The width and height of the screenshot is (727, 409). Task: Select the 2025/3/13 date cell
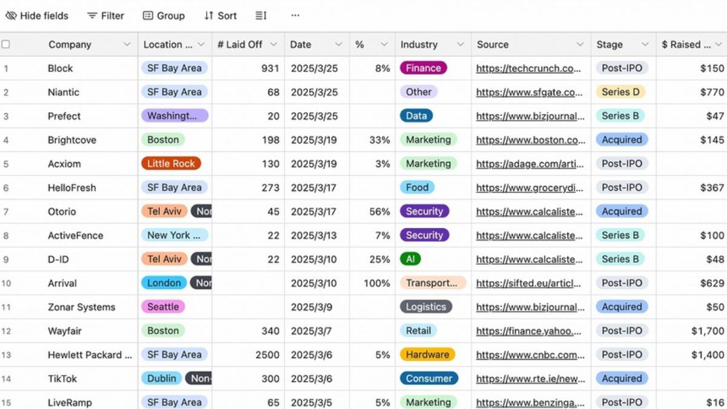(x=317, y=236)
